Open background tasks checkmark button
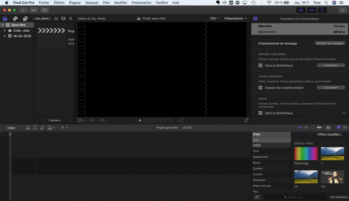This screenshot has height=201, width=349. click(x=45, y=10)
